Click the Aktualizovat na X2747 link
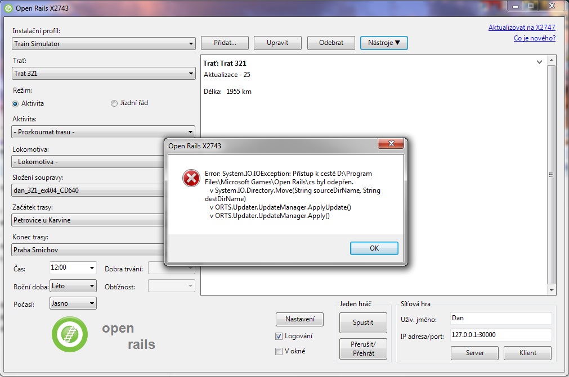 (522, 27)
